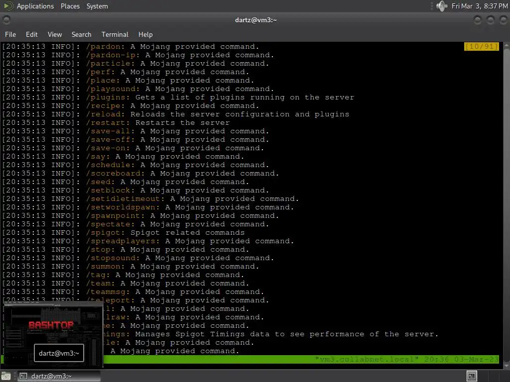Click the Spigot Timings description text

pyautogui.click(x=287, y=334)
